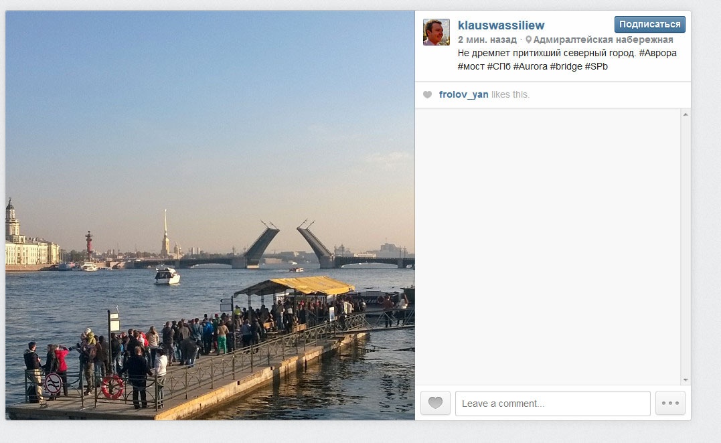The height and width of the screenshot is (443, 721).
Task: Click the scrollbar up arrow in comments
Action: point(685,114)
